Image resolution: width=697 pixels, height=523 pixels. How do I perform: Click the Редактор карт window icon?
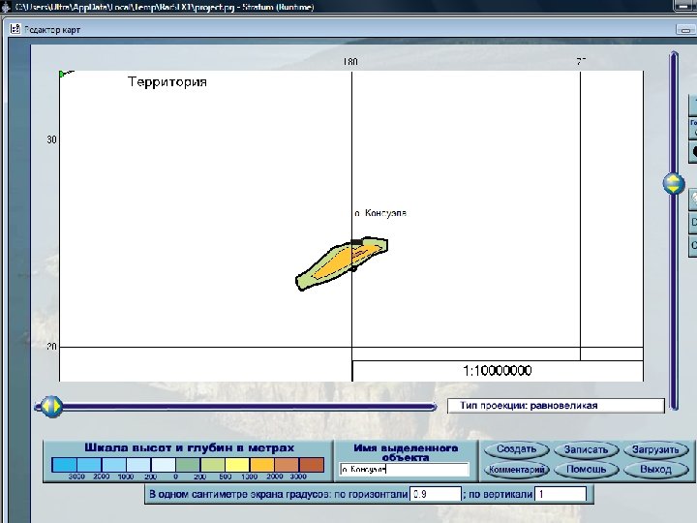coord(15,29)
